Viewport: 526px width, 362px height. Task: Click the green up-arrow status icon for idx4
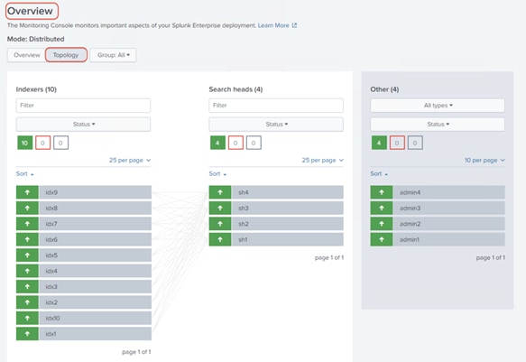pos(27,271)
